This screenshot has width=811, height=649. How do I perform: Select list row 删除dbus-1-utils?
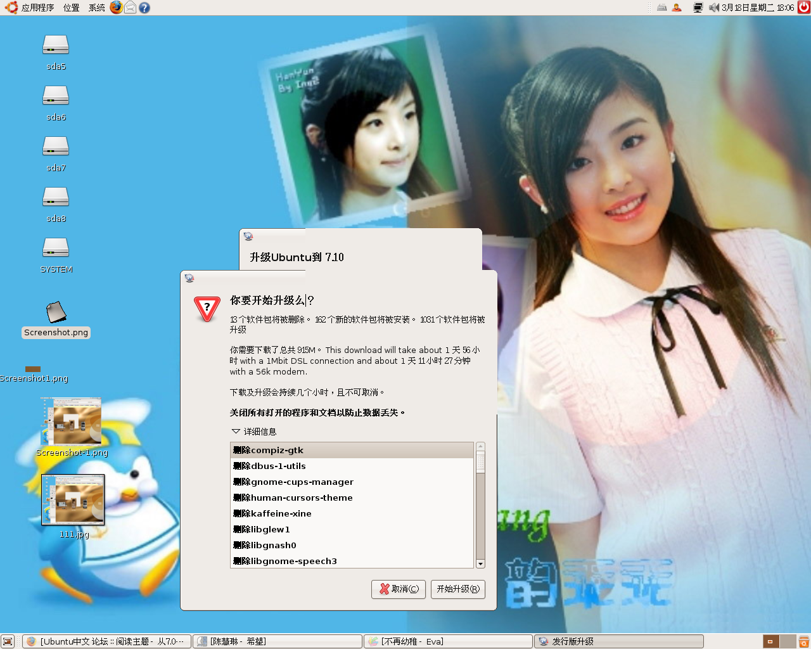[352, 466]
